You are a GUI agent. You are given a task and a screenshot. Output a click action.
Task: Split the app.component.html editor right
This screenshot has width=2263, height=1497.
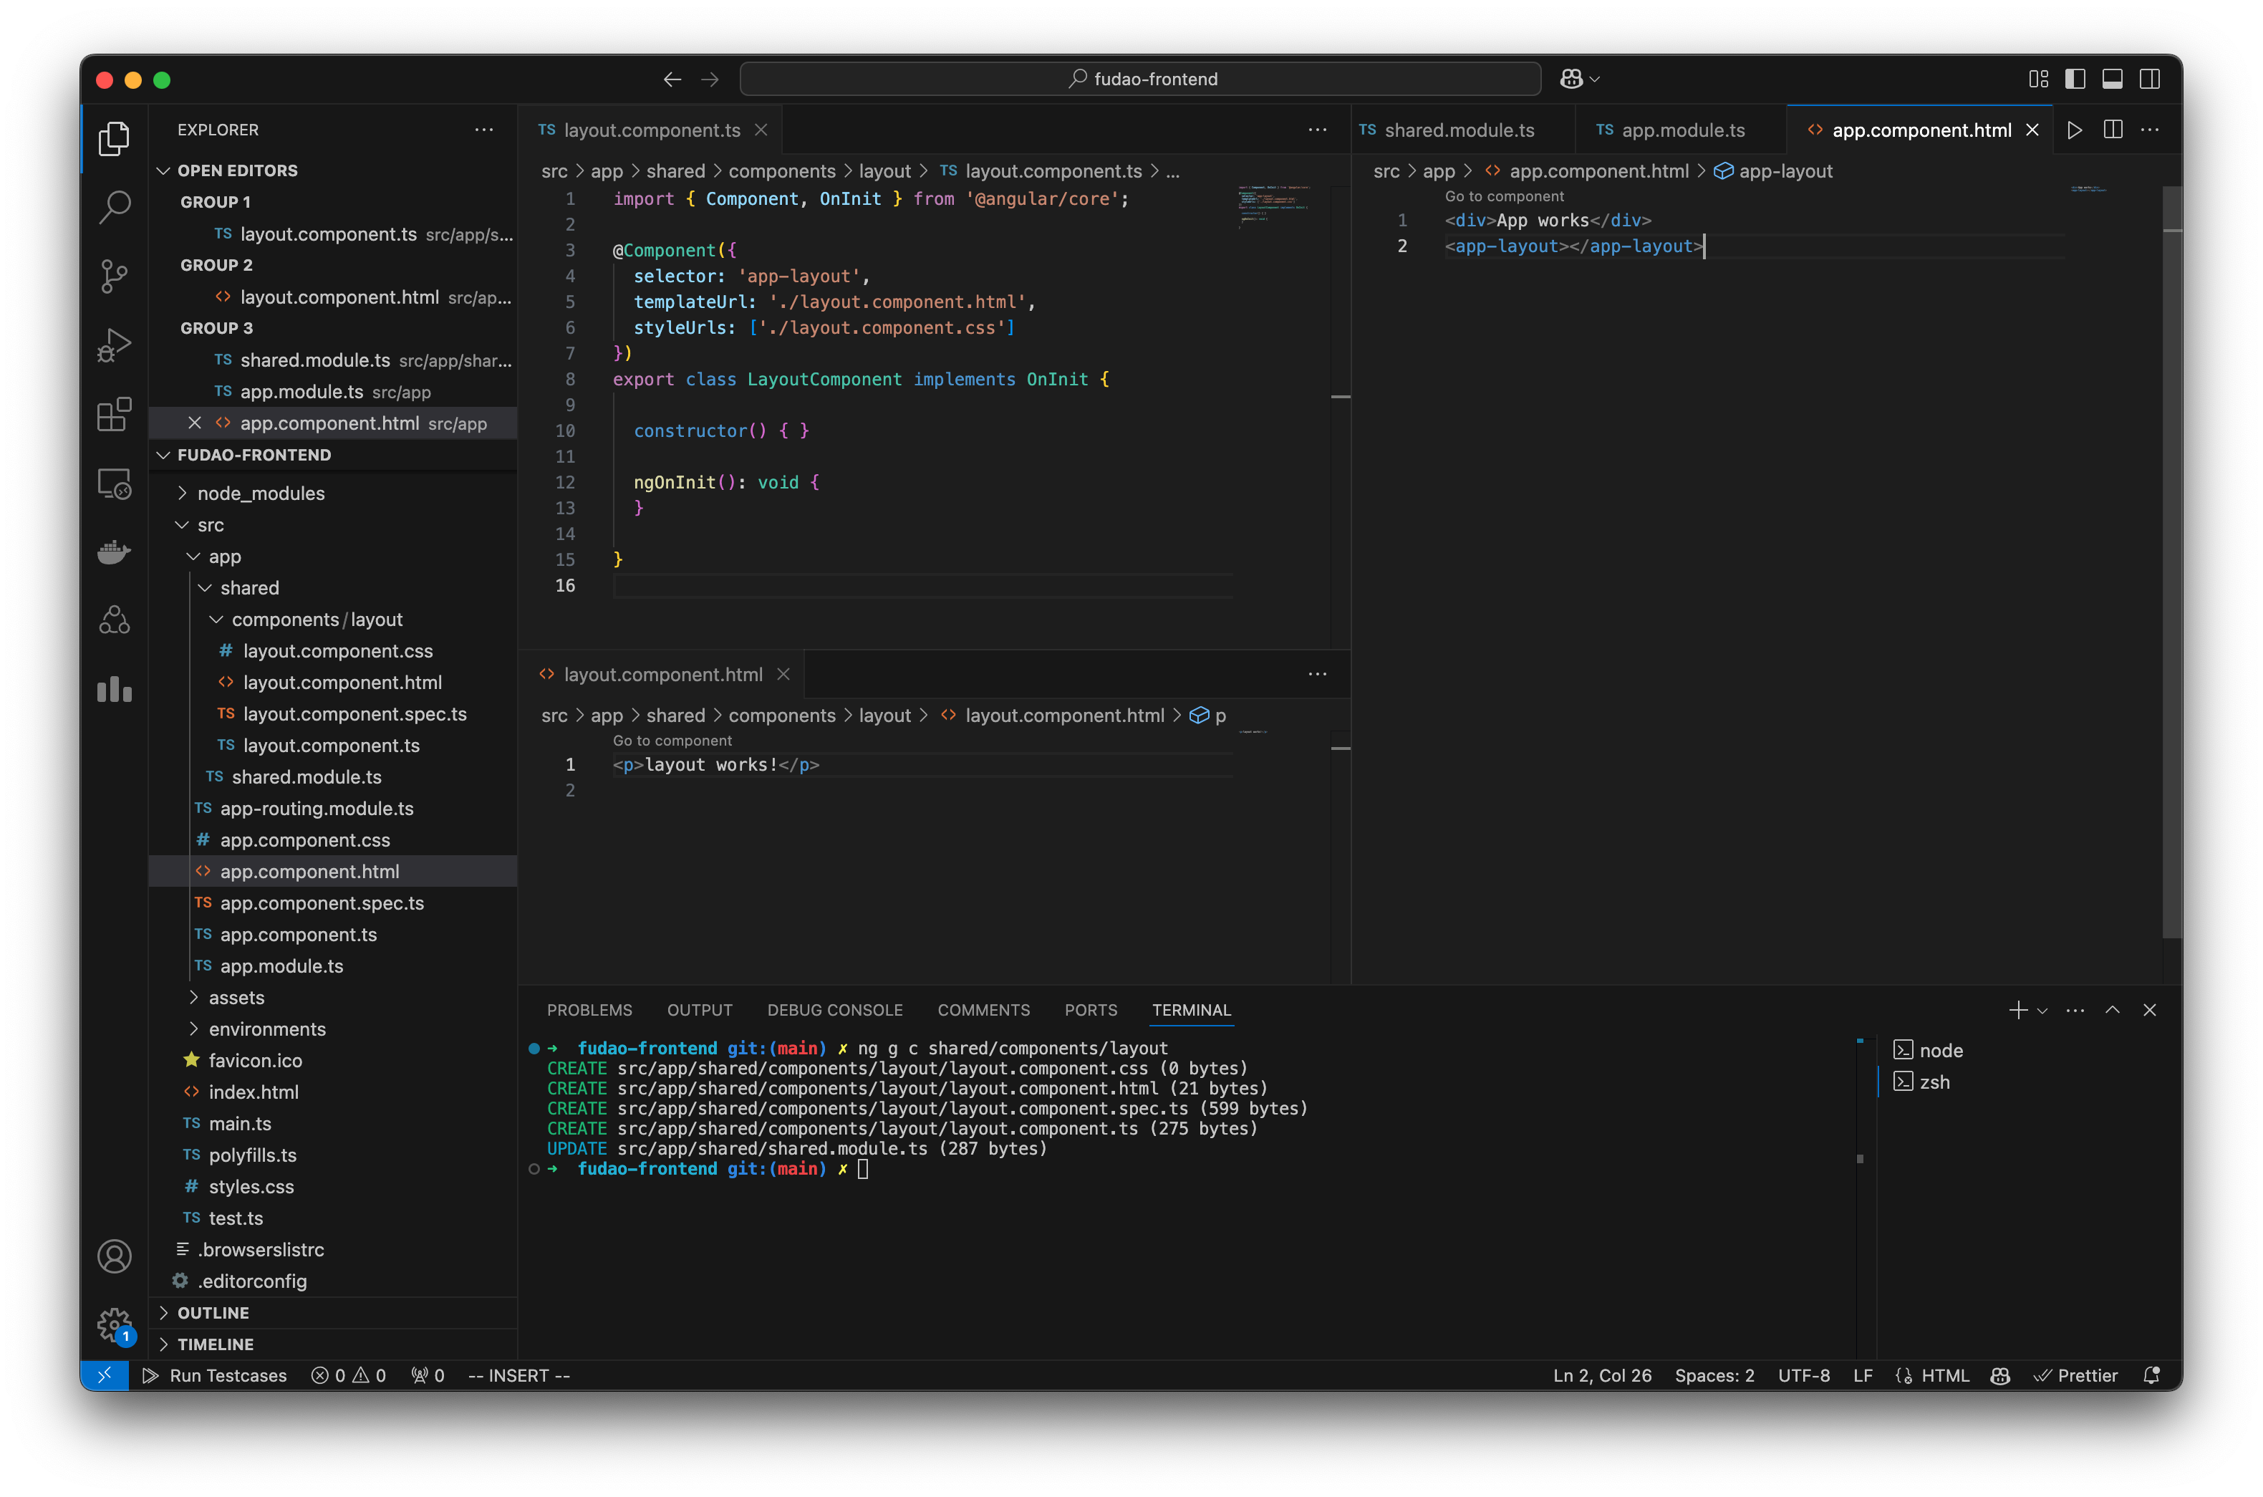(2113, 130)
